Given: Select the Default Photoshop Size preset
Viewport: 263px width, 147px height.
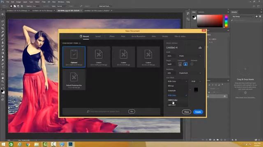Looking at the screenshot, I should 74,80.
